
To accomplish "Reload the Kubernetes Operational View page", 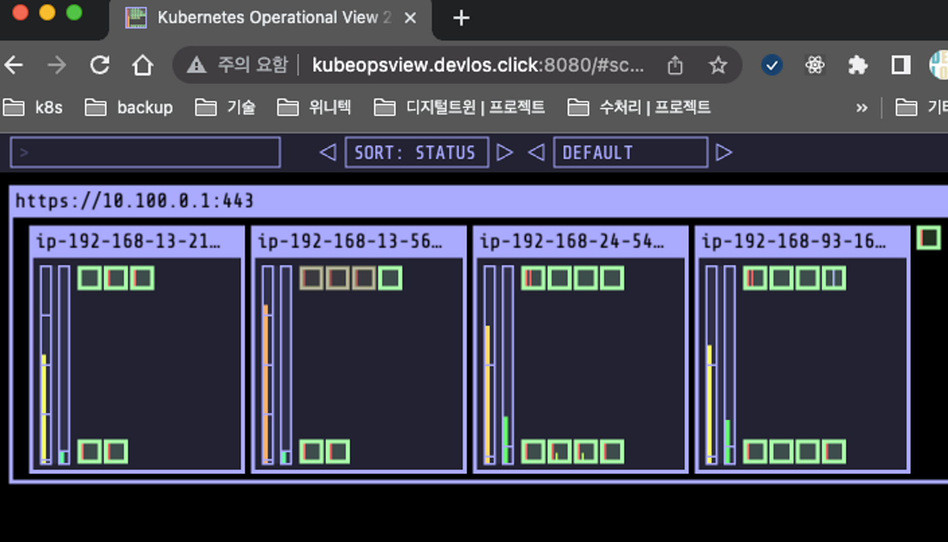I will pos(100,65).
